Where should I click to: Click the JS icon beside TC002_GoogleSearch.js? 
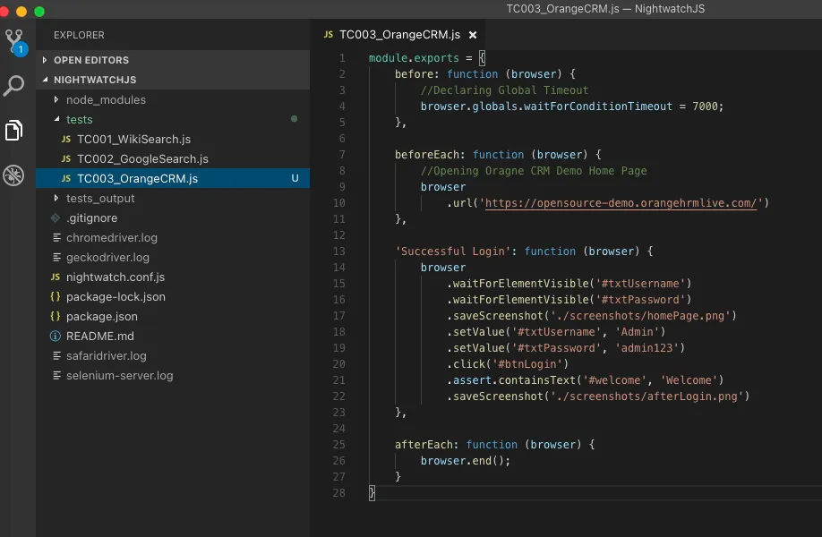pos(66,158)
